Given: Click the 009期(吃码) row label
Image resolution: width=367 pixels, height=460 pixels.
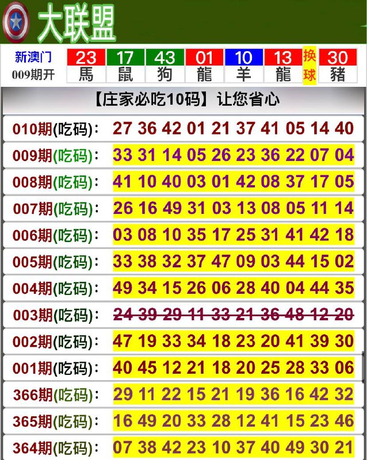Looking at the screenshot, I should click(56, 155).
